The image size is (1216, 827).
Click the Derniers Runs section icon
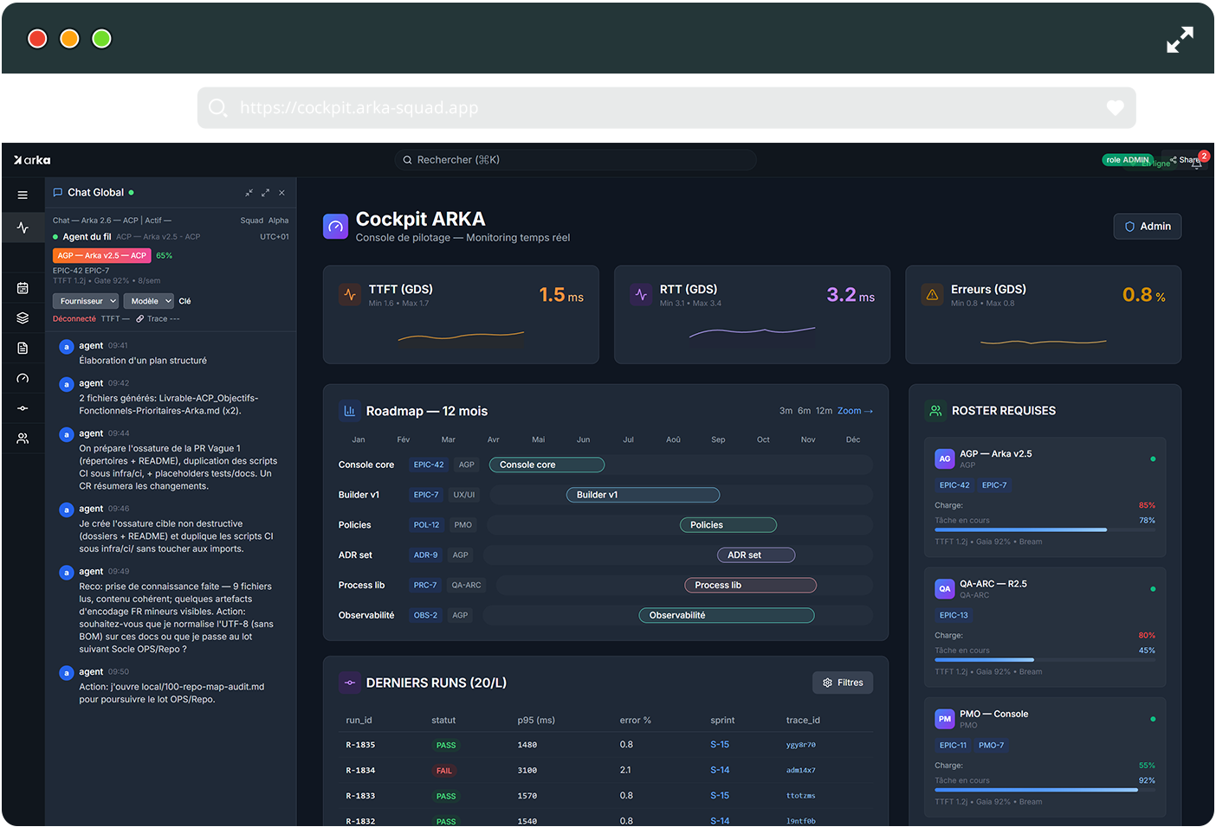tap(349, 683)
